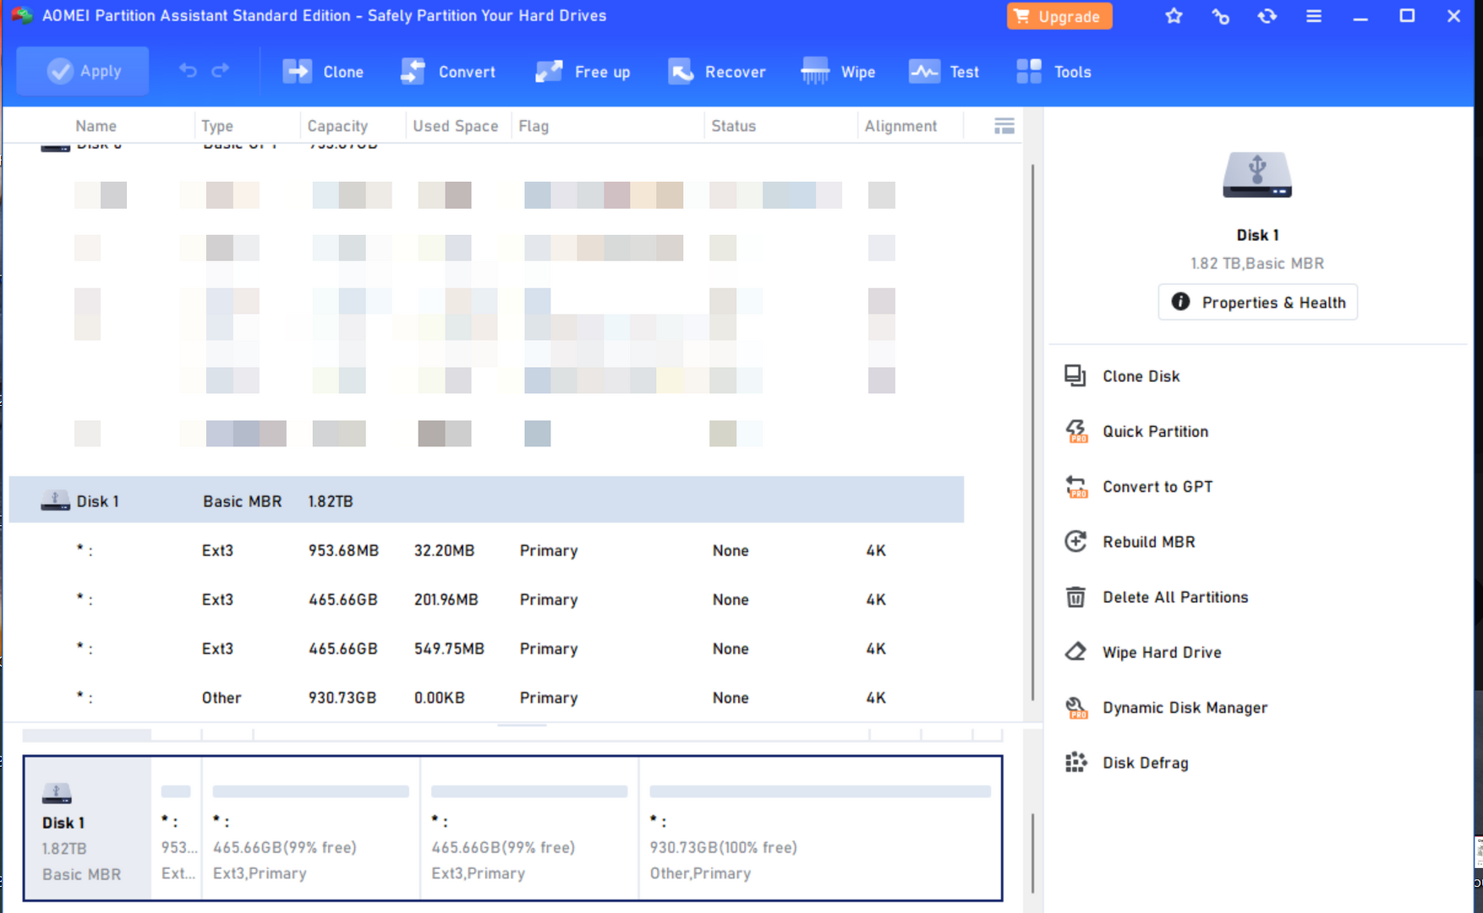The width and height of the screenshot is (1483, 913).
Task: Choose the Disk Defrag text option
Action: point(1145,763)
